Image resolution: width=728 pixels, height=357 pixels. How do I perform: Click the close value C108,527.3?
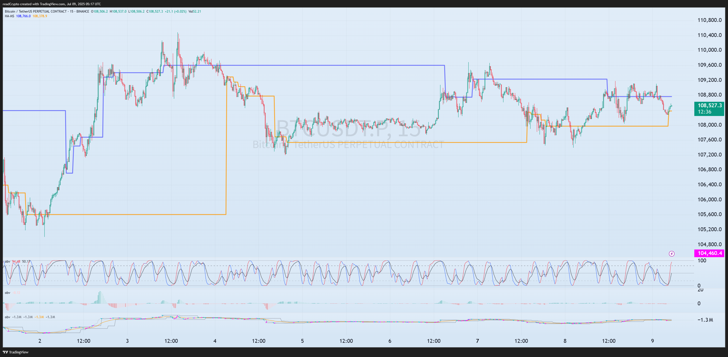pyautogui.click(x=154, y=11)
